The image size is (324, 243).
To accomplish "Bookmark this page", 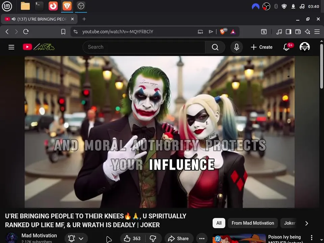I will pos(63,32).
